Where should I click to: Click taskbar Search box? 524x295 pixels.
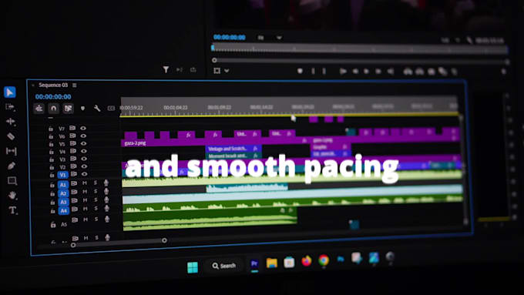coord(224,266)
